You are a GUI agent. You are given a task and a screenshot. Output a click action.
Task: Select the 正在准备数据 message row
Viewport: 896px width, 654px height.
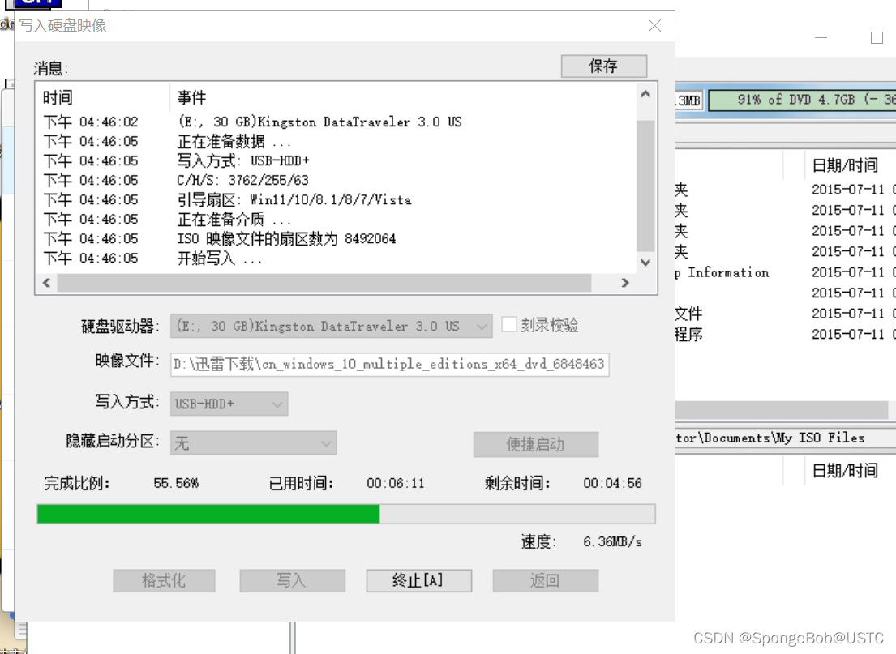336,142
